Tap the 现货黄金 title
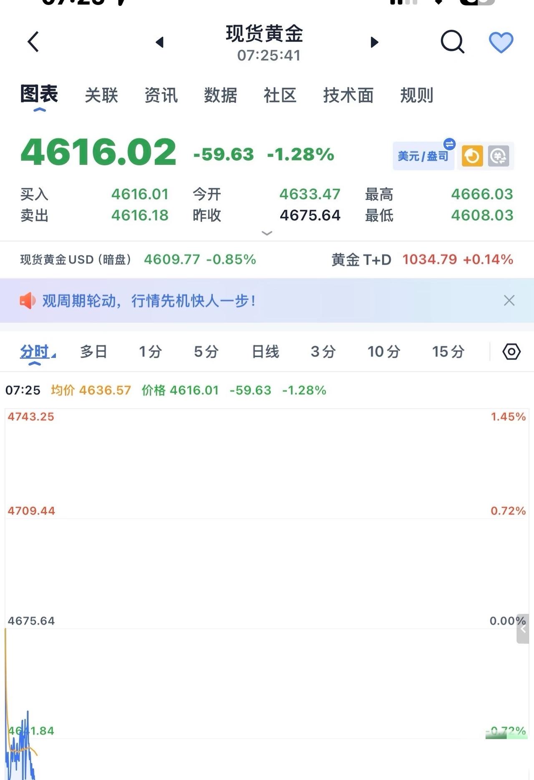Screen dimensions: 534x780 click(264, 33)
